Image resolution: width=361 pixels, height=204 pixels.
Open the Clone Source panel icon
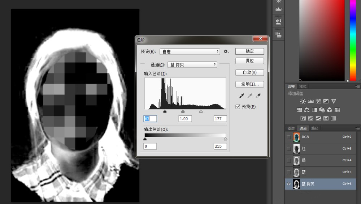point(278,34)
